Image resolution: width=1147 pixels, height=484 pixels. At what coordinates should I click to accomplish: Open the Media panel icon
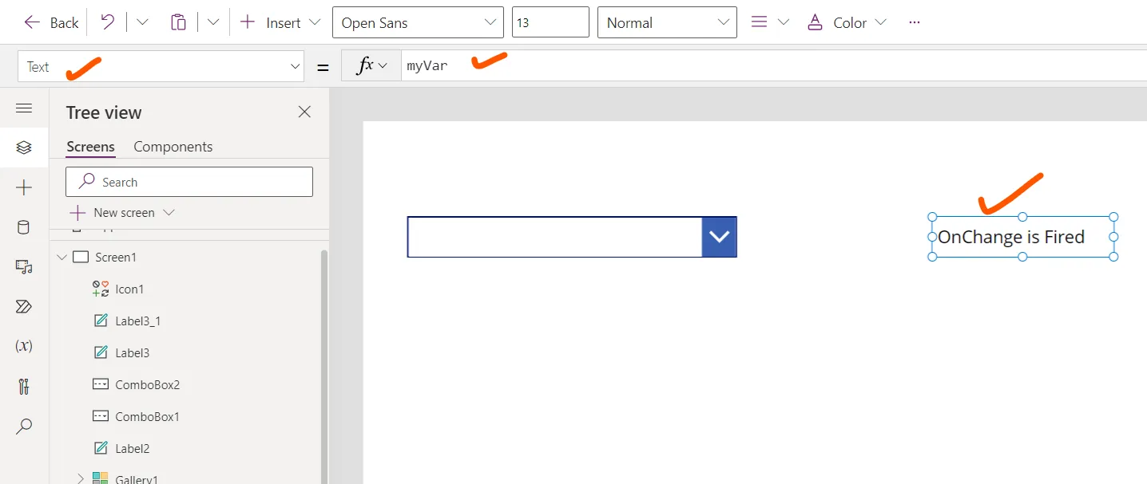(x=24, y=267)
